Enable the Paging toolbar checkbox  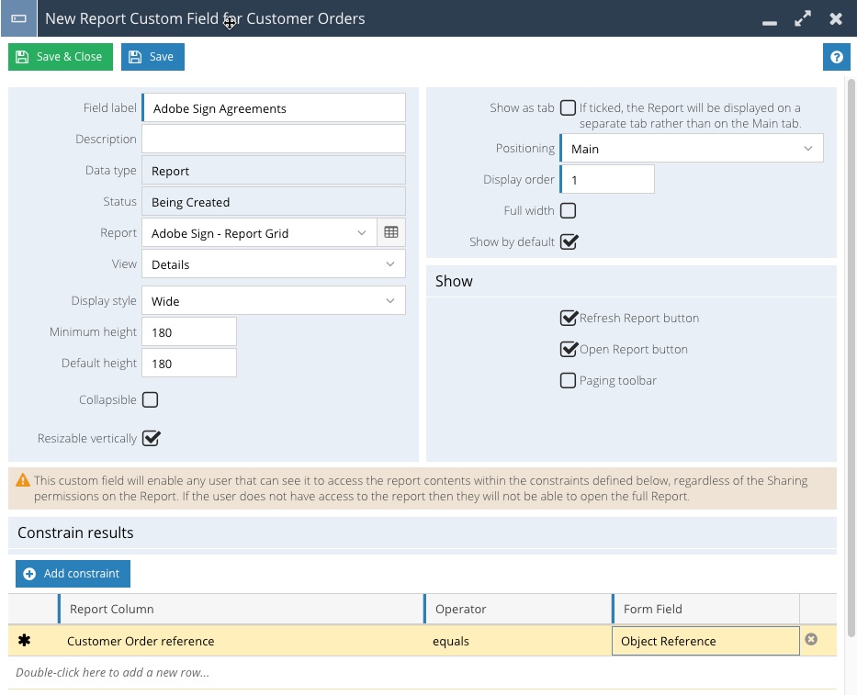click(569, 380)
